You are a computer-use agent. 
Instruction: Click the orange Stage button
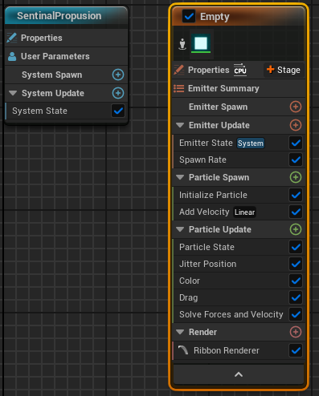(x=284, y=70)
